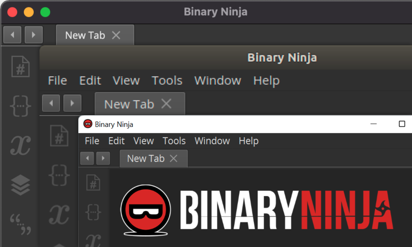Screen dimensions: 412x247
Task: Open Edit menu in front Windows window
Action: (x=117, y=141)
